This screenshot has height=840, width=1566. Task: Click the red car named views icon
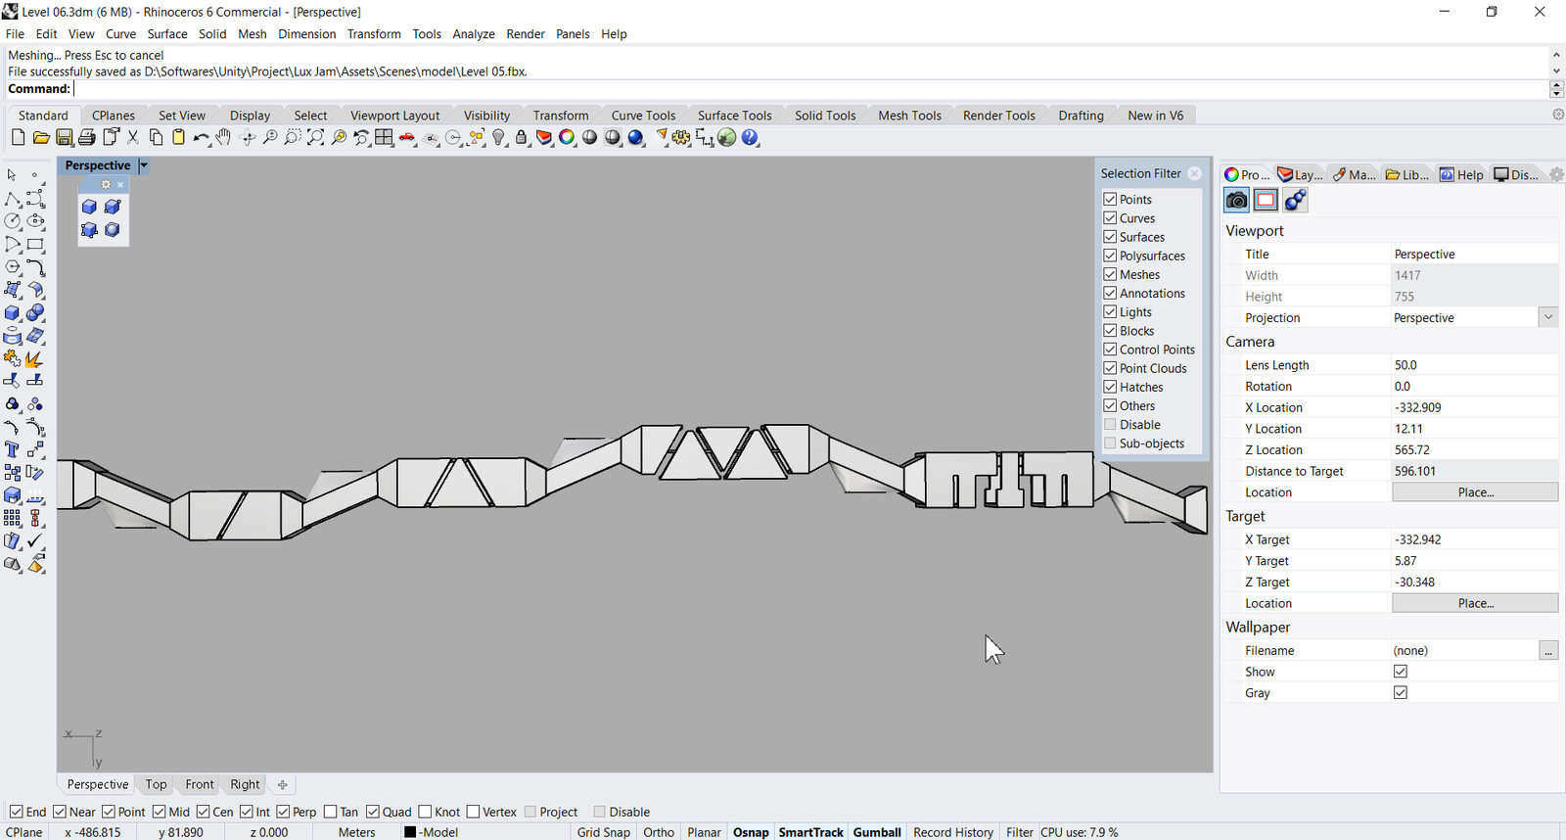click(x=407, y=137)
